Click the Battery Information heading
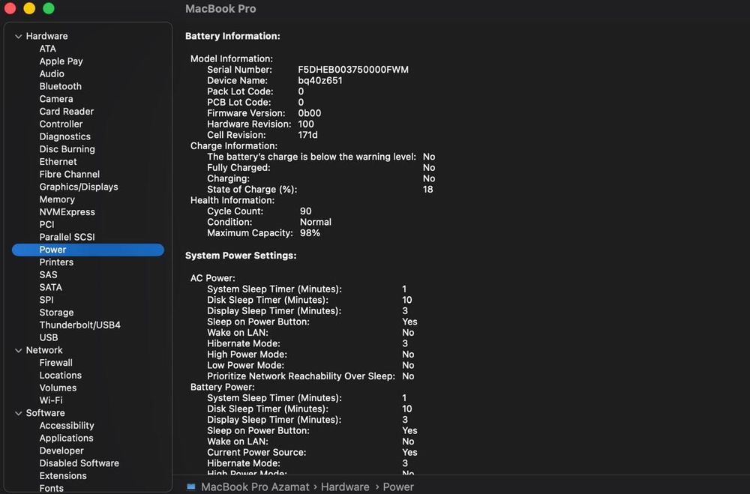Screen dimensions: 750x494 (x=232, y=36)
